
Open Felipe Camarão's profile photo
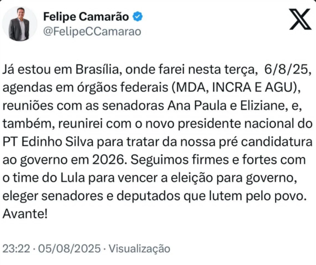(x=19, y=23)
